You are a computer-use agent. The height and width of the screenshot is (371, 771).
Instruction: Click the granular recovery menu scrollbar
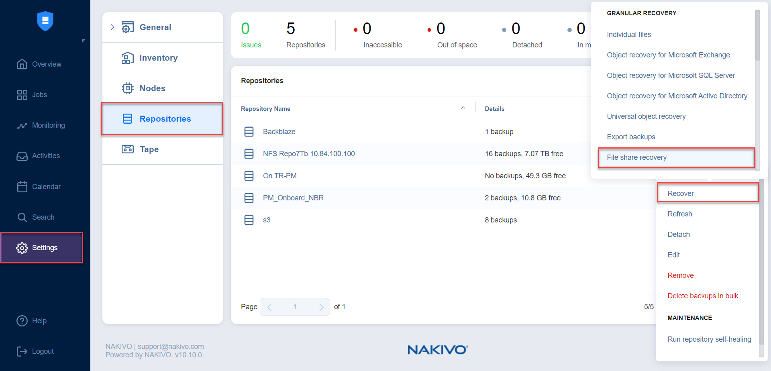758,35
